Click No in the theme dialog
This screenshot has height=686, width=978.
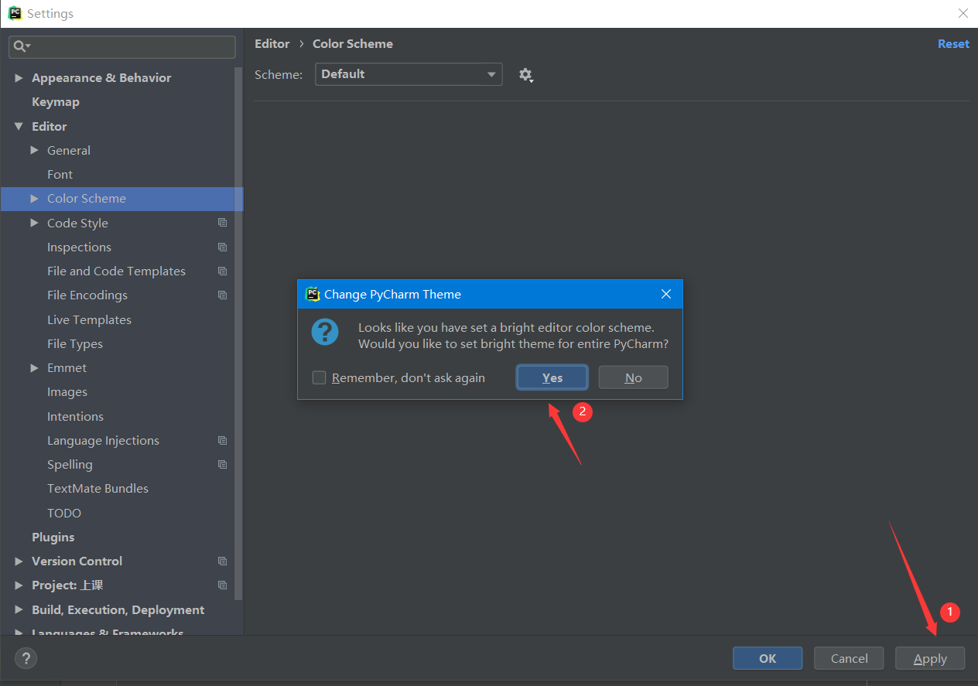(x=633, y=377)
